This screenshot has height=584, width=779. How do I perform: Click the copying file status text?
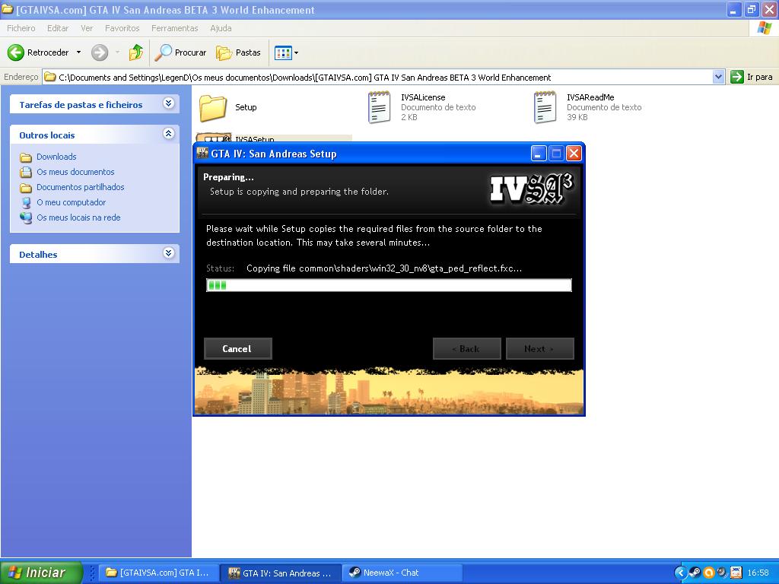tap(384, 268)
